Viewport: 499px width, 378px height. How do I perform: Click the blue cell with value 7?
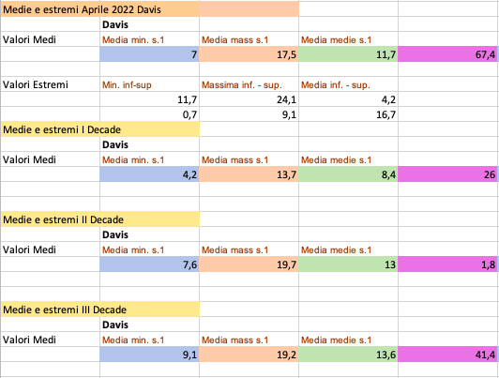(x=149, y=54)
